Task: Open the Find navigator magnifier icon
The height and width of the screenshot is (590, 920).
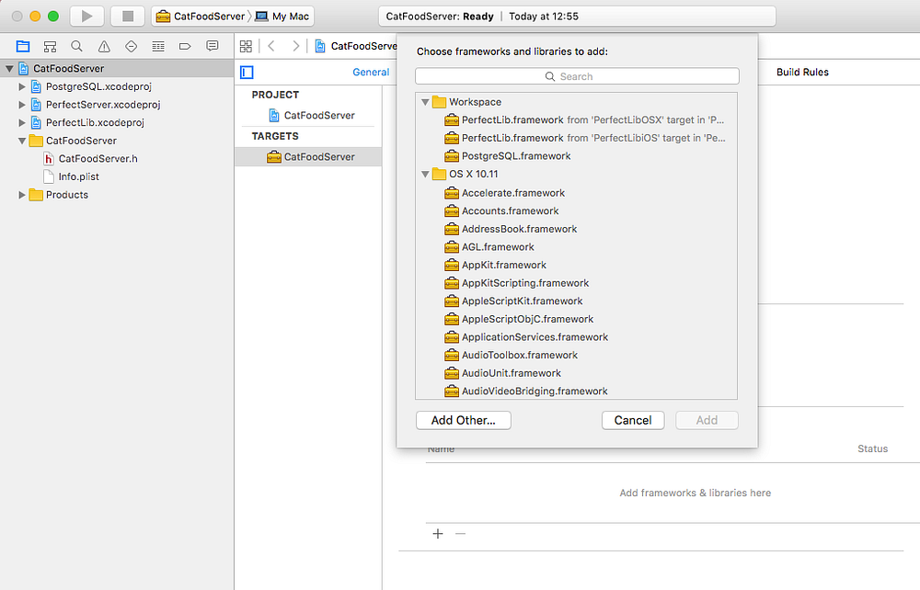Action: [76, 46]
